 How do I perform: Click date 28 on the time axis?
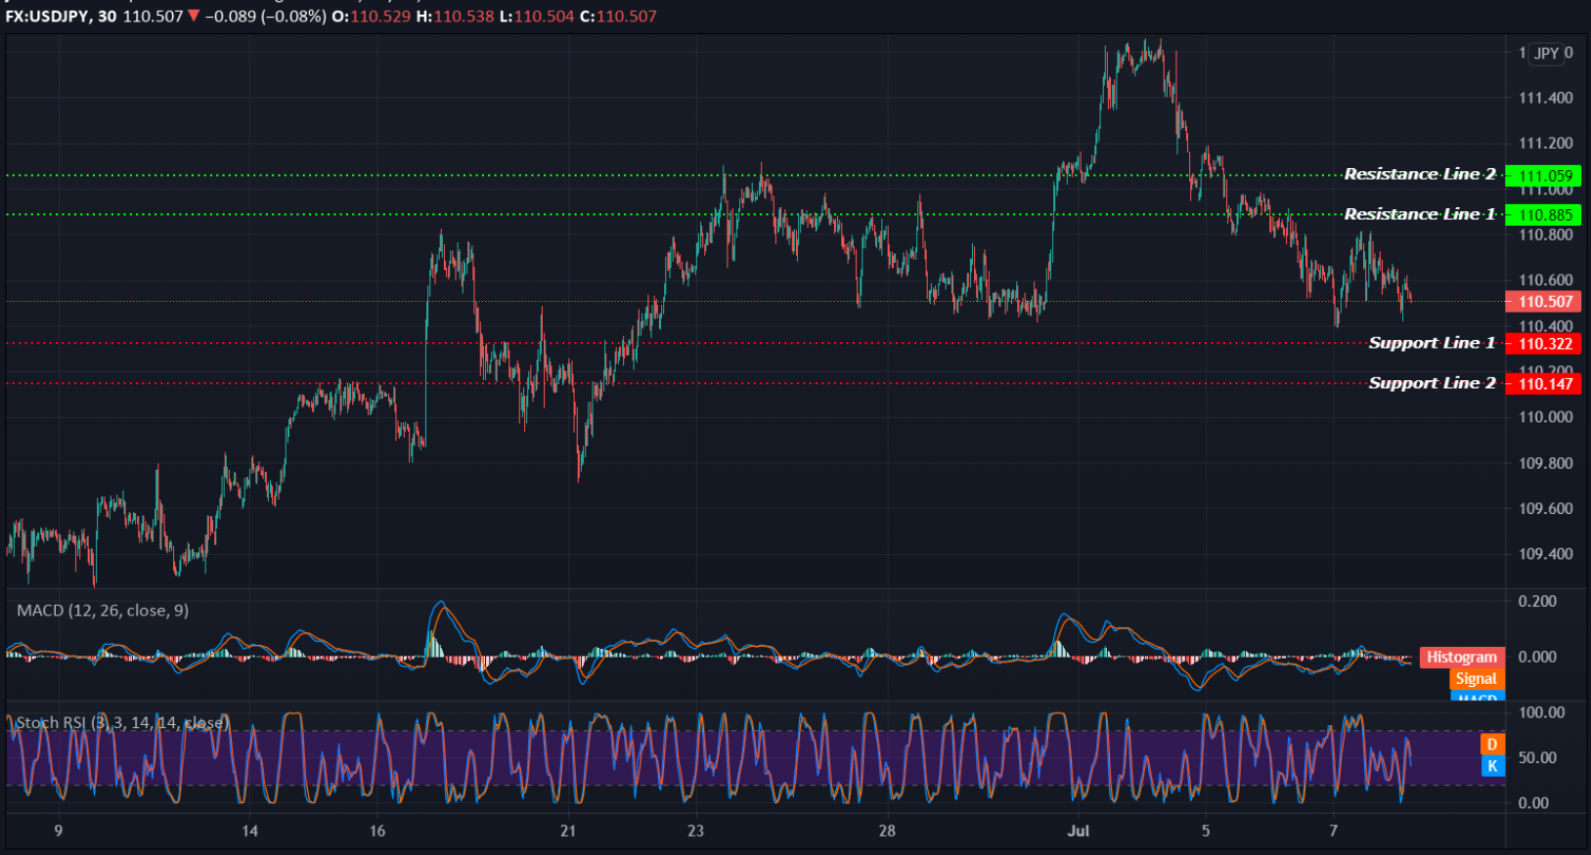pyautogui.click(x=887, y=831)
